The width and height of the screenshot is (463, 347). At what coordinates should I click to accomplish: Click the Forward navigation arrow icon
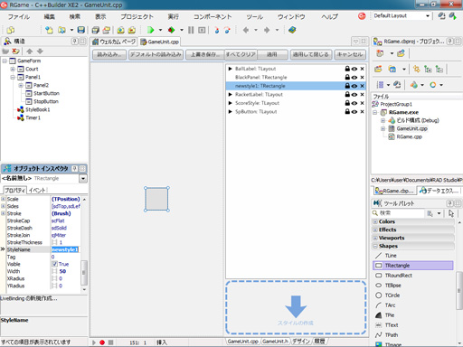[x=267, y=30]
